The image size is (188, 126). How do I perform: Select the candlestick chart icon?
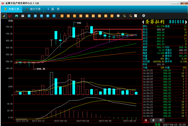pos(17,16)
